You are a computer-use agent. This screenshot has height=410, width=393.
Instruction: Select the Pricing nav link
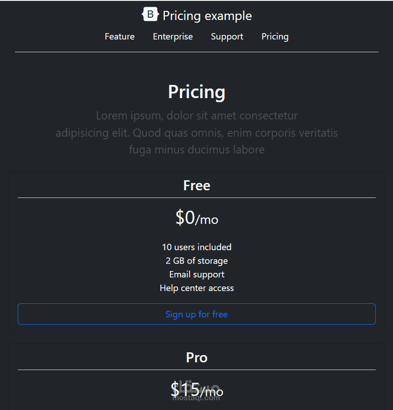click(275, 37)
